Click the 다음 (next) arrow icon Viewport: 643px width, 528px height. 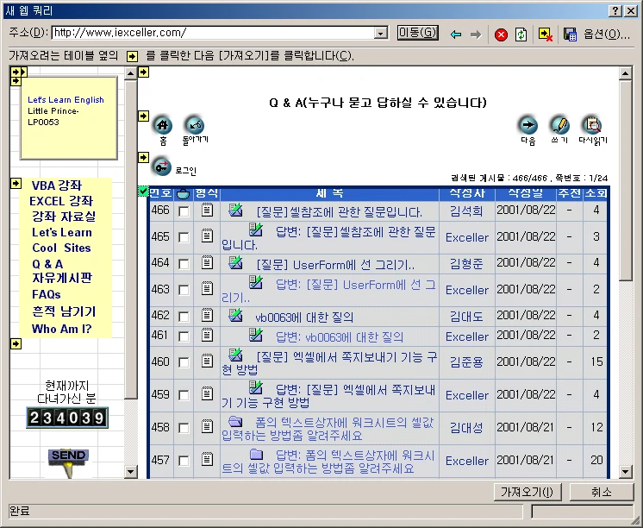(x=528, y=125)
